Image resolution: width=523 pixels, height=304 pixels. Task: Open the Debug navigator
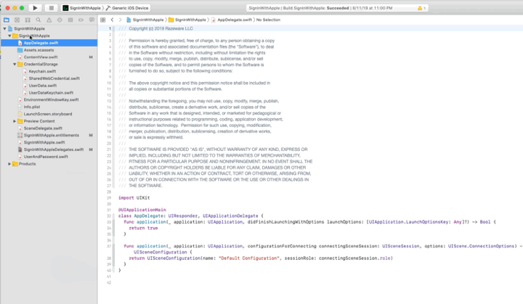pyautogui.click(x=70, y=20)
